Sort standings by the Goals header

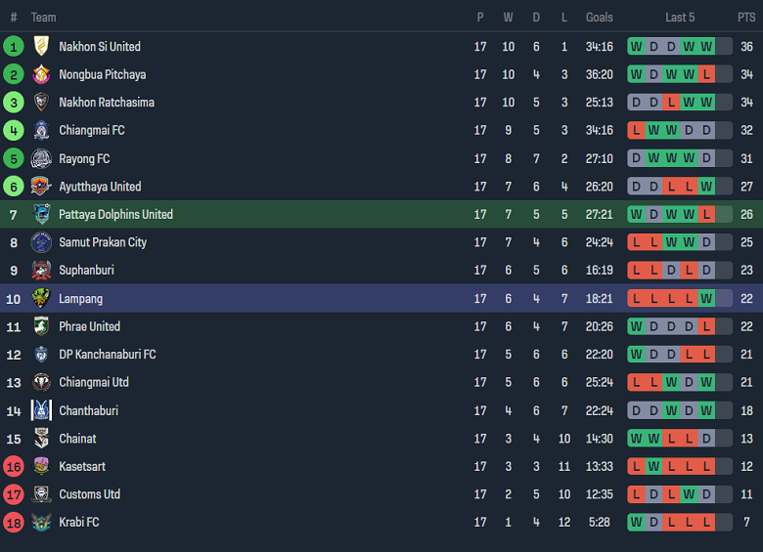[x=600, y=18]
